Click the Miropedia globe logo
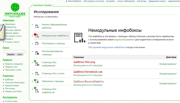This screenshot has height=103, width=180. 15,7
